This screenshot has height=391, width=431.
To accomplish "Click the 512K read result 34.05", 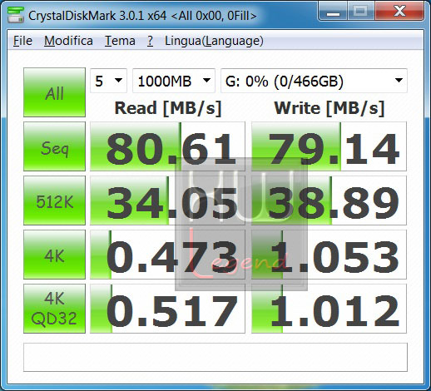I will point(167,200).
